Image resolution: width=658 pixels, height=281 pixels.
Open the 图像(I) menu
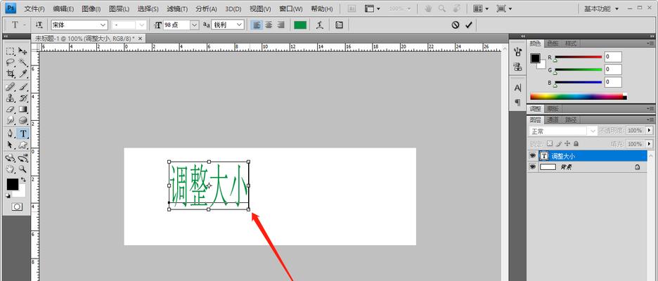click(x=91, y=9)
